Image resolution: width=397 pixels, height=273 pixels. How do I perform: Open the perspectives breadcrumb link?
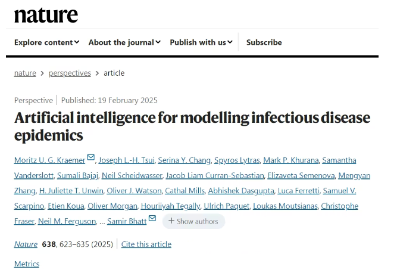click(x=70, y=73)
